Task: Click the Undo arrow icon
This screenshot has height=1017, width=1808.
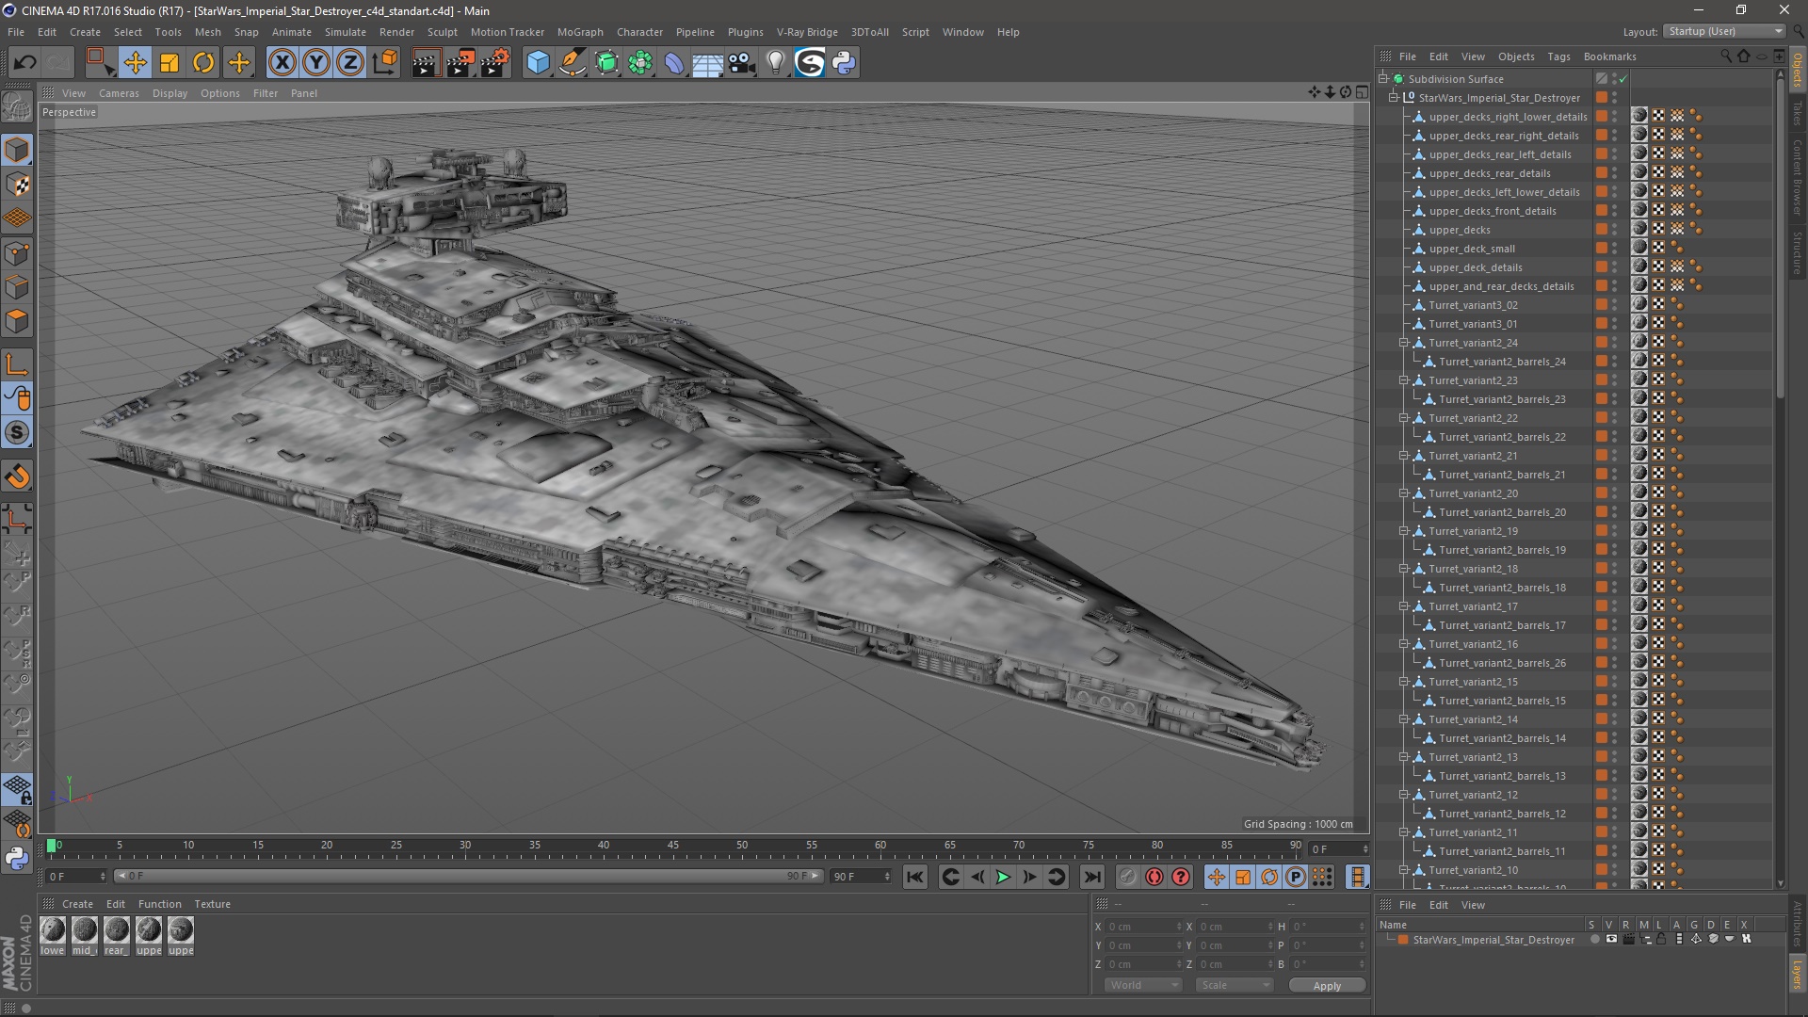Action: tap(25, 63)
